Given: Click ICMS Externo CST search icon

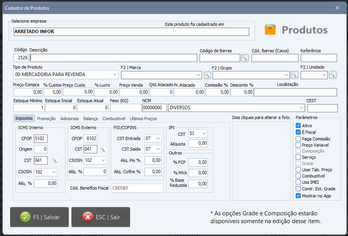Looking at the screenshot, I should point(102,149).
